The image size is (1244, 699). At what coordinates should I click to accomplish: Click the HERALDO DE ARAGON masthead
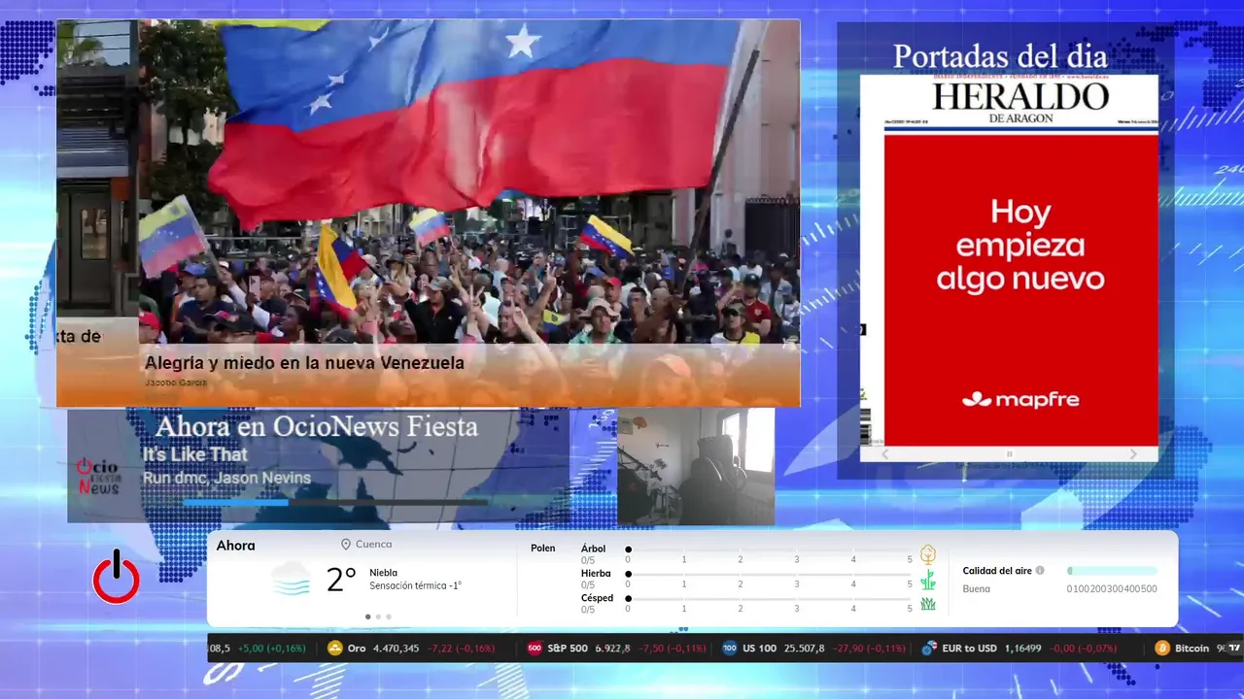pos(1020,102)
